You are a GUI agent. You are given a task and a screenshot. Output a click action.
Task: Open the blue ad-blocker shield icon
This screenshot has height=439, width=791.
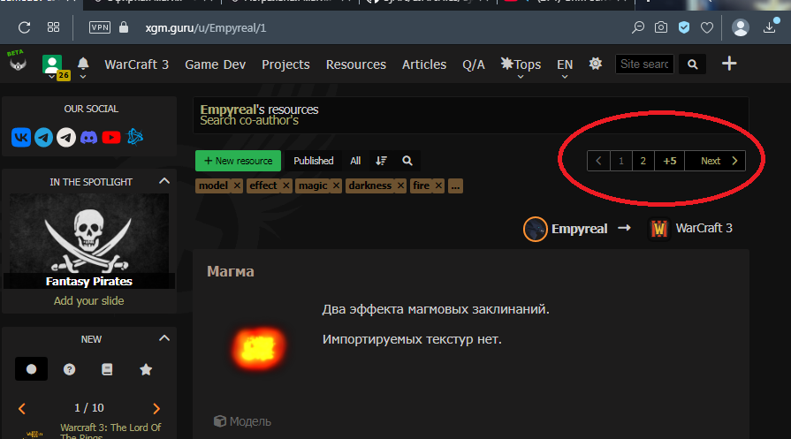pos(684,27)
